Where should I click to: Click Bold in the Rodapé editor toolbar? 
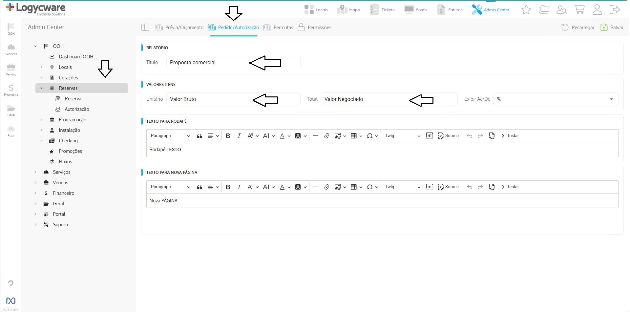(x=228, y=136)
